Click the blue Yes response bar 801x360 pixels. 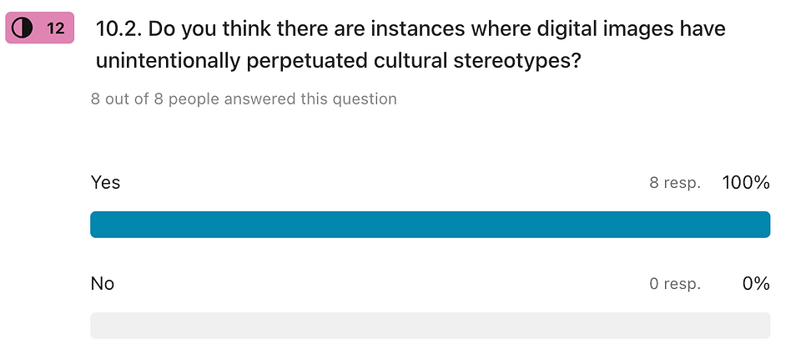pos(431,225)
